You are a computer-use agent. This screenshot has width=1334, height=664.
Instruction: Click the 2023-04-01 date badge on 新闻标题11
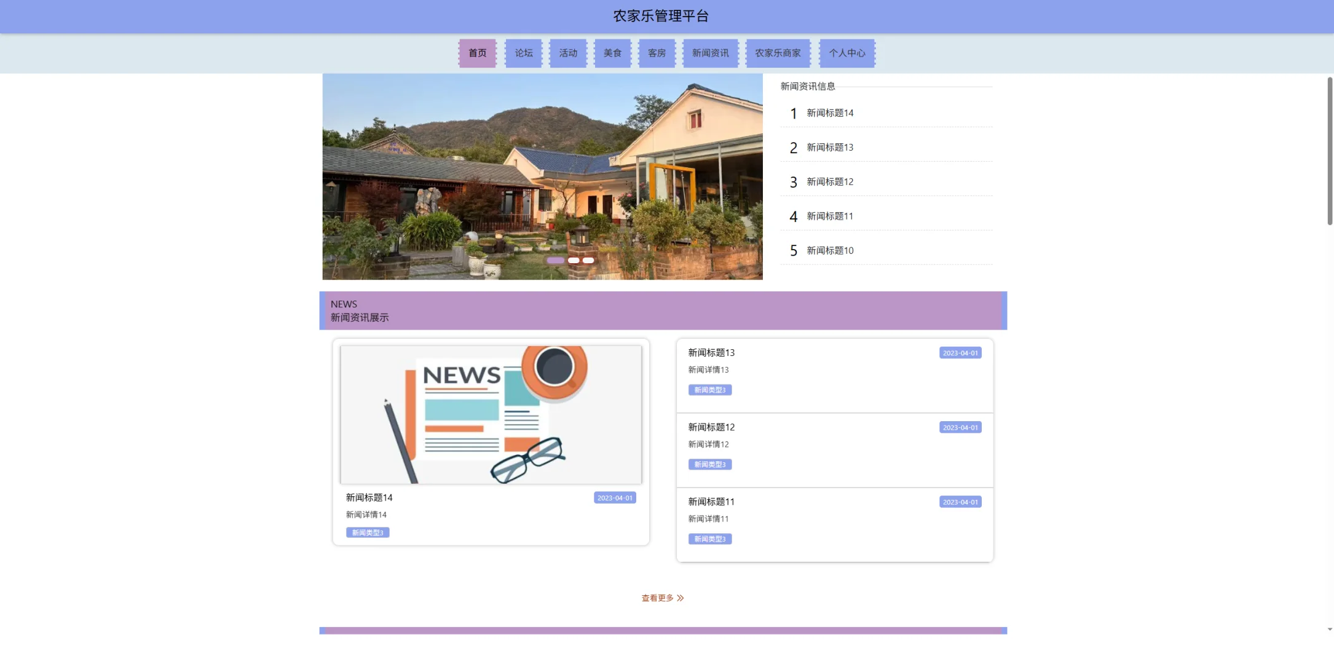(x=960, y=502)
